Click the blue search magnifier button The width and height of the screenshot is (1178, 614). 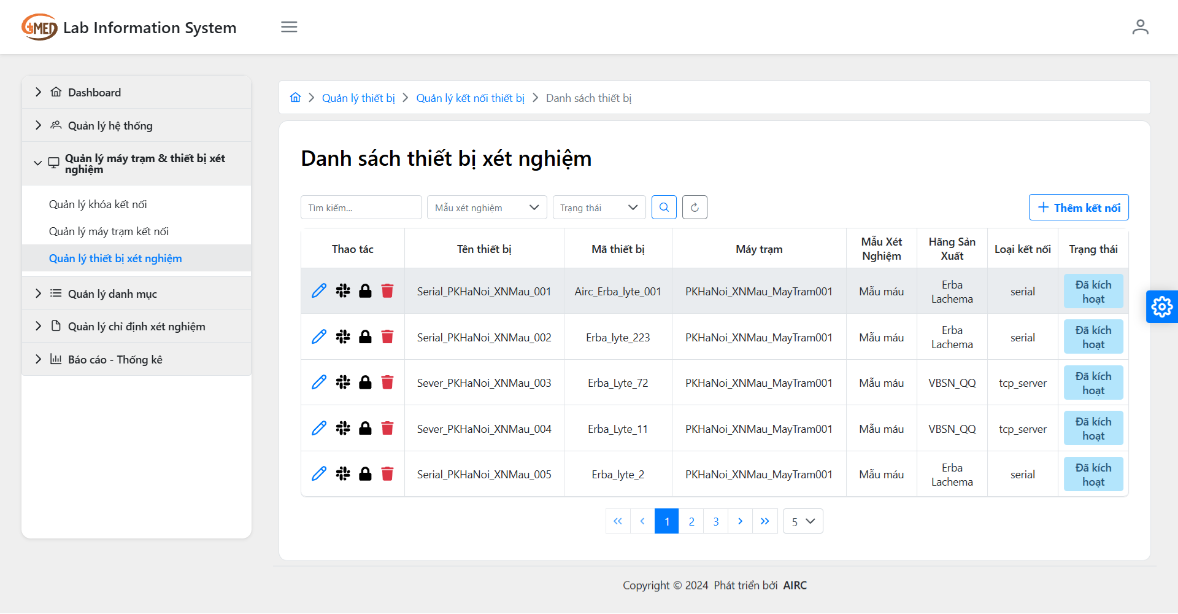point(664,208)
